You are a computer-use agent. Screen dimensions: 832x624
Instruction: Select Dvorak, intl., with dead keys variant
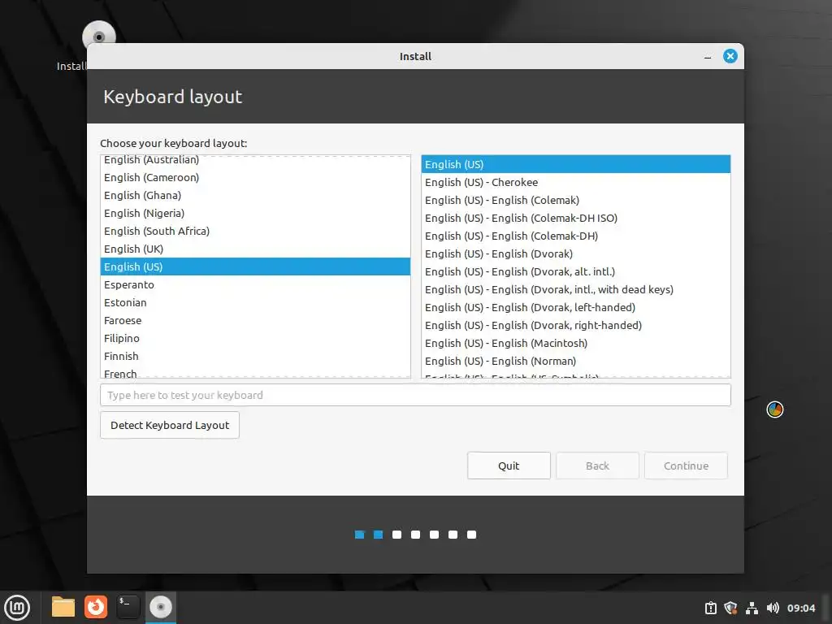[576, 289]
